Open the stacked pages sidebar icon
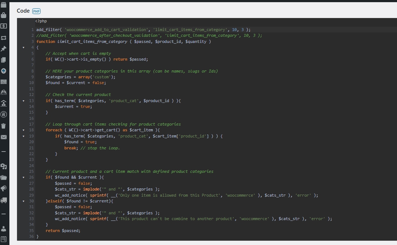The height and width of the screenshot is (245, 397). 4,60
